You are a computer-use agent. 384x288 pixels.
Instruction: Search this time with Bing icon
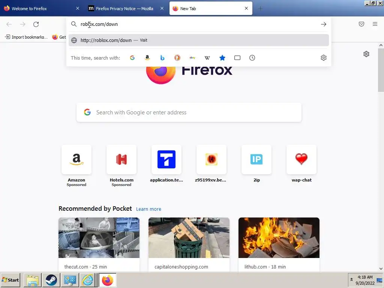(x=162, y=58)
